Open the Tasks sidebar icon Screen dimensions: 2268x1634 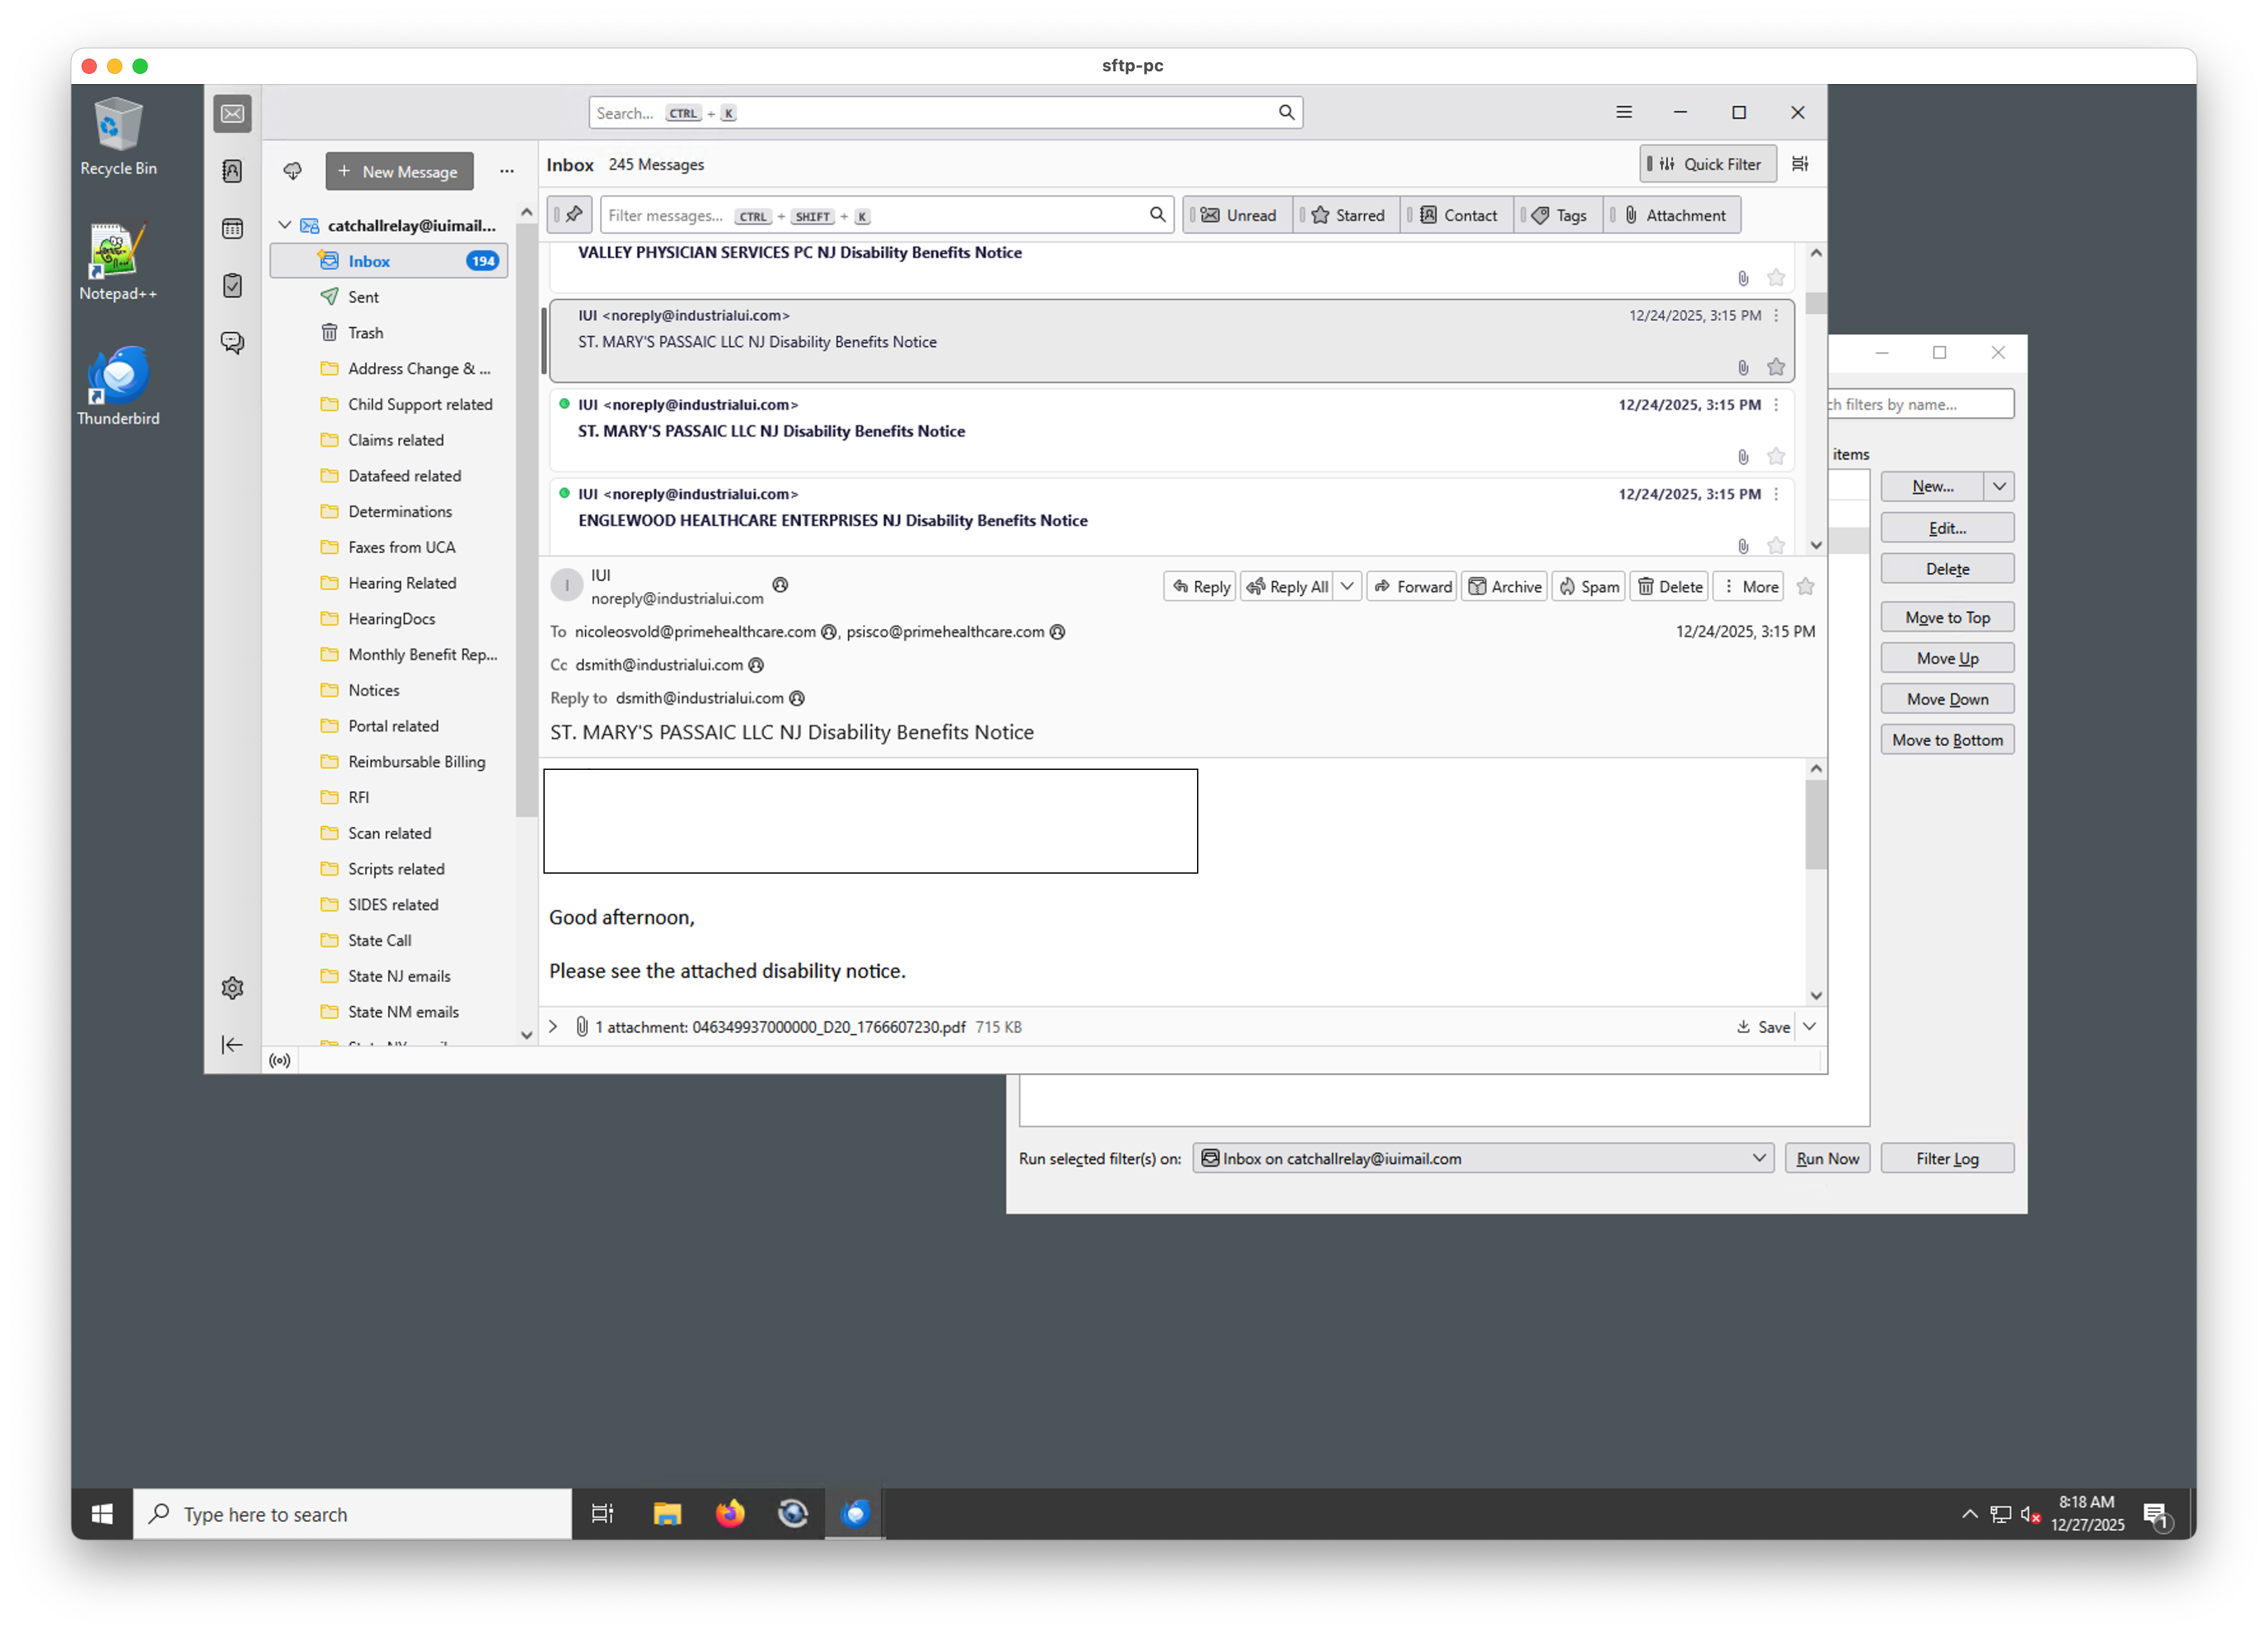232,286
